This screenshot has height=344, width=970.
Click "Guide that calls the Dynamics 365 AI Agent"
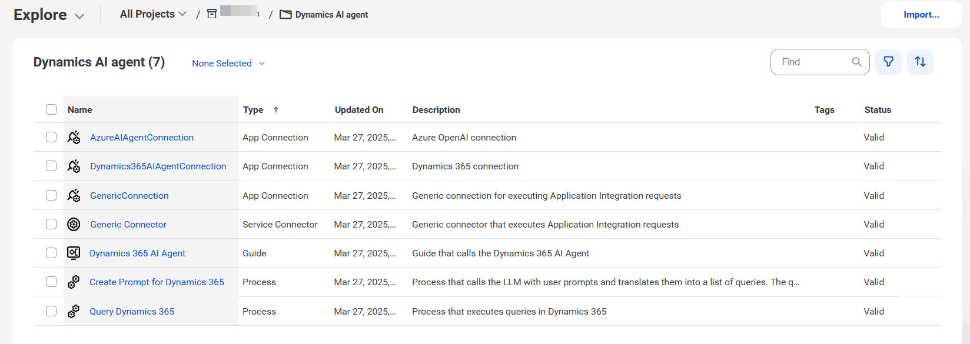point(500,253)
